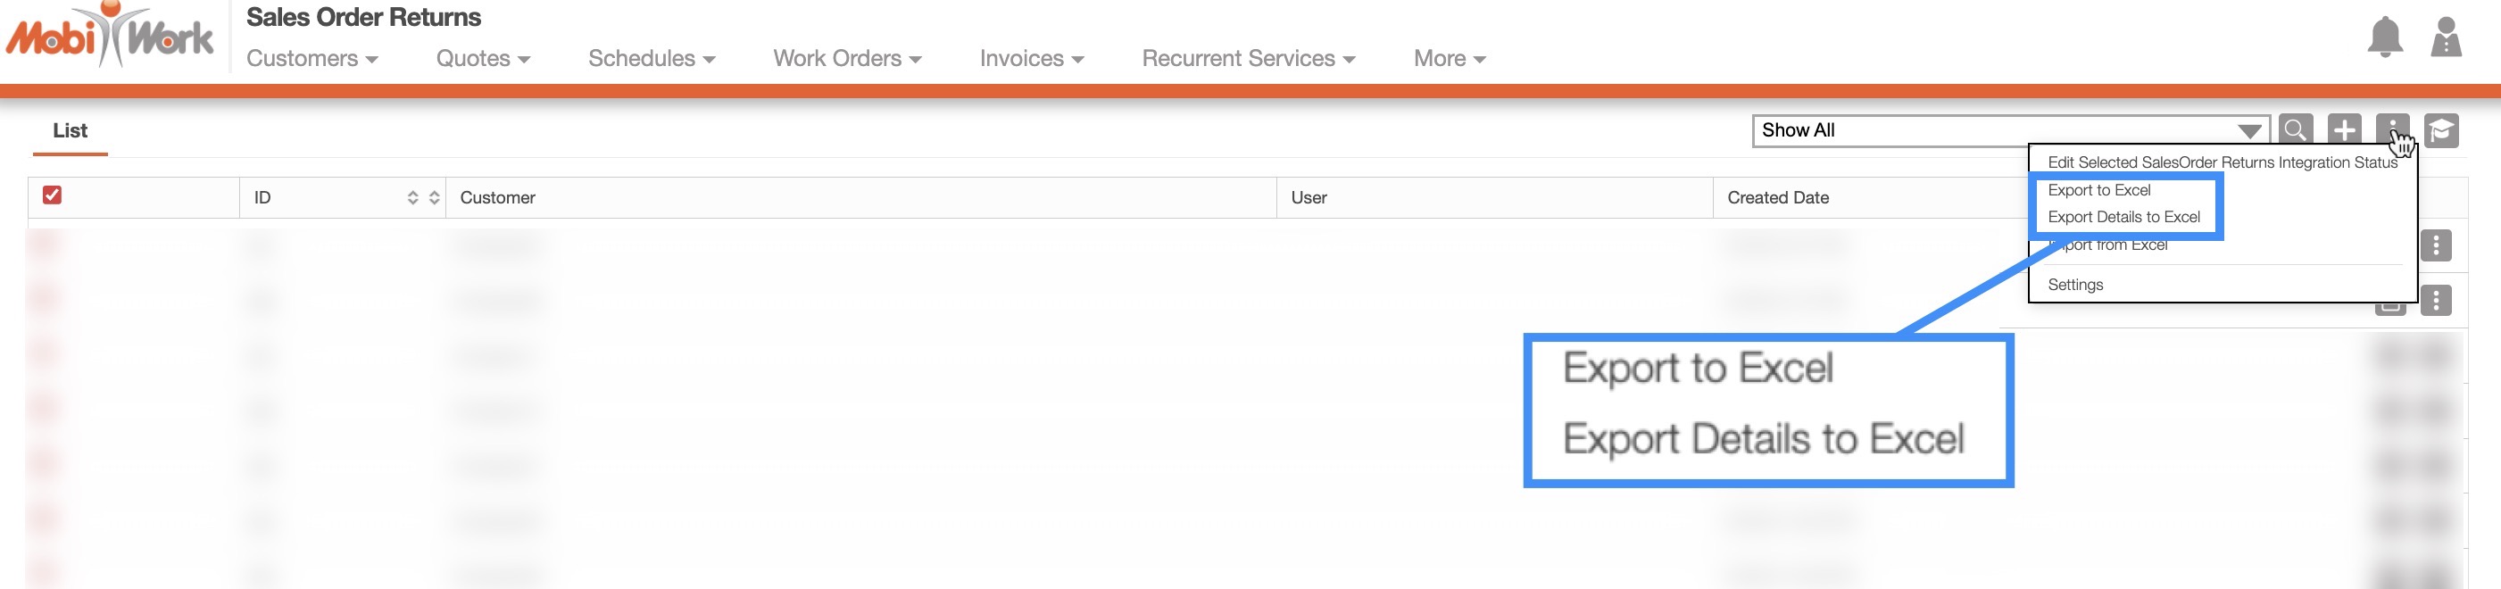This screenshot has height=589, width=2501.
Task: Open first row's three-dot actions menu
Action: [2435, 245]
